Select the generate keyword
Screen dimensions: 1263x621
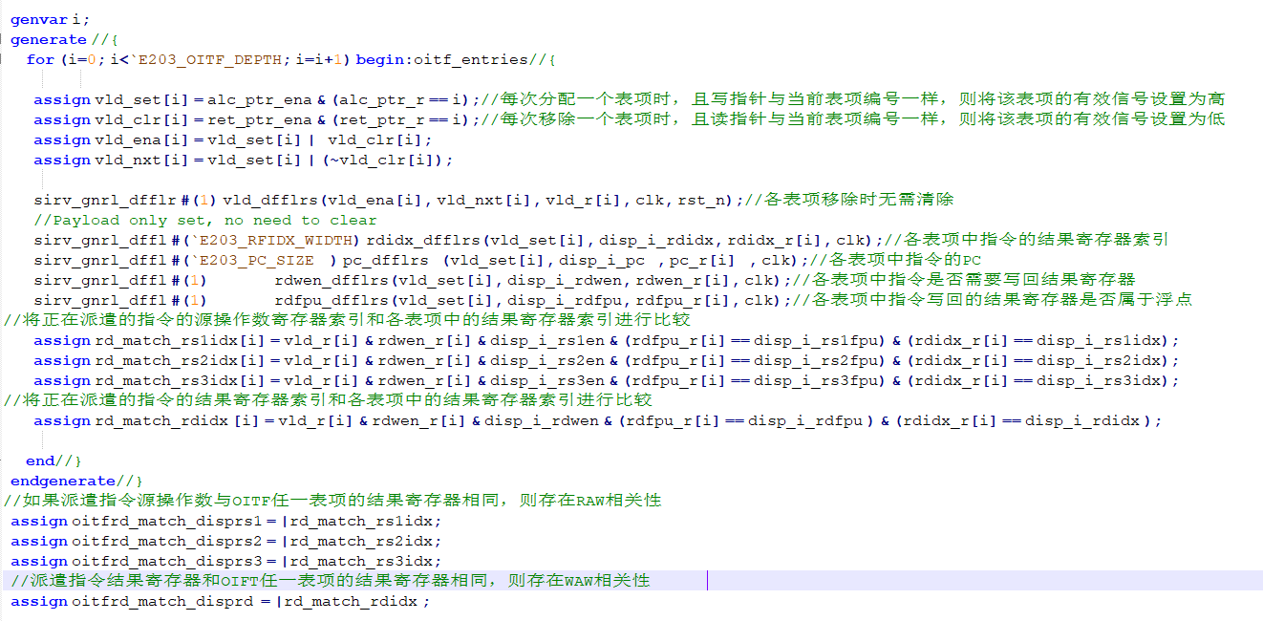(48, 38)
